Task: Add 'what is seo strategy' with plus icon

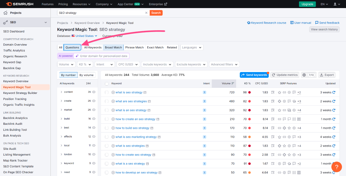Action: 113,92
